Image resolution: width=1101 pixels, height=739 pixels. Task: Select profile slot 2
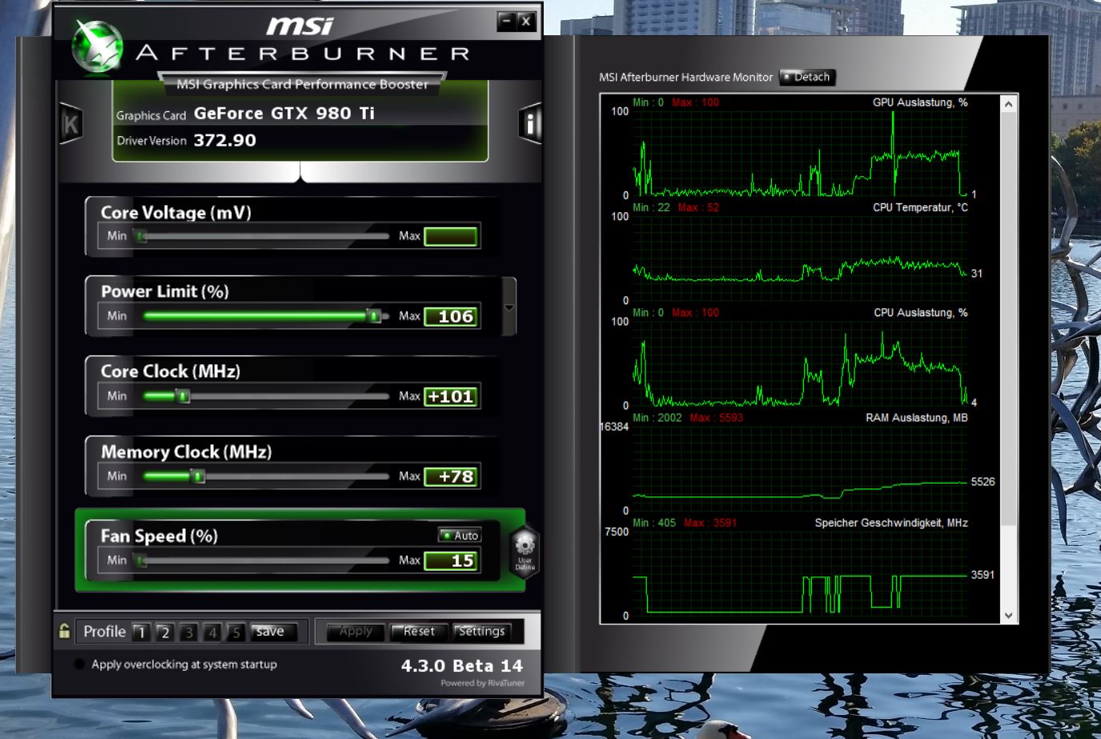165,632
